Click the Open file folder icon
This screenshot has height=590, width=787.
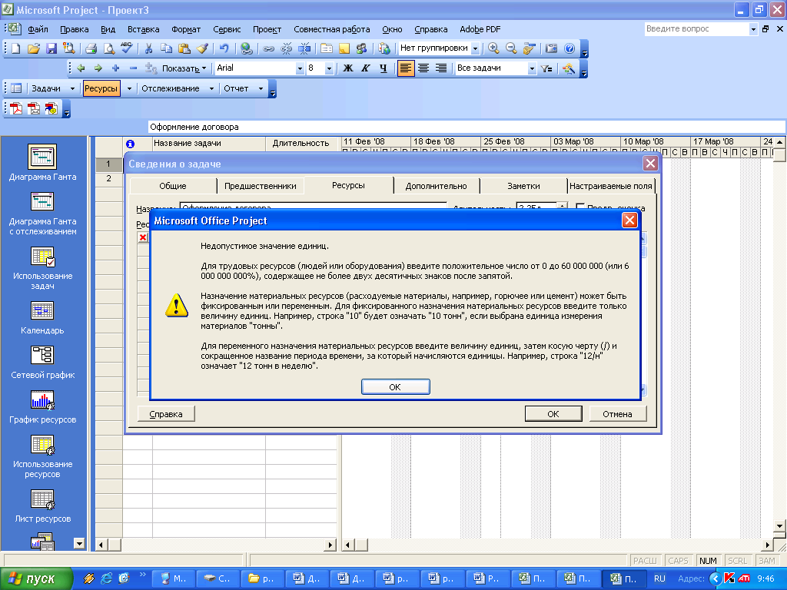point(34,48)
